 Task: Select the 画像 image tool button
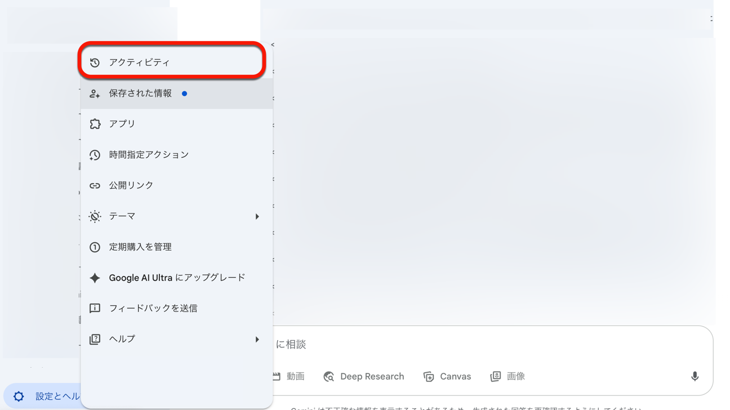click(508, 376)
